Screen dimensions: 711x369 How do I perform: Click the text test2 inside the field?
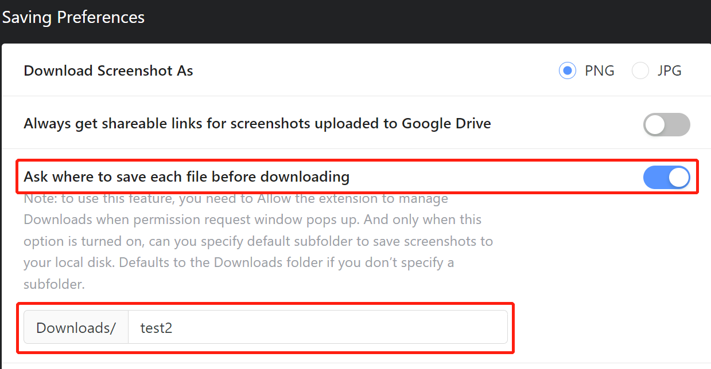(x=156, y=328)
